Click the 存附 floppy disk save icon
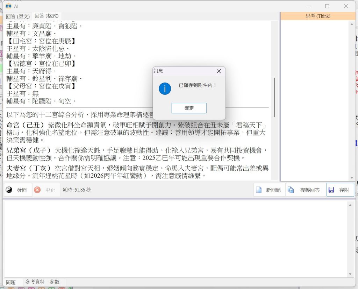Screen dimensions: 358x289 [x=331, y=190]
